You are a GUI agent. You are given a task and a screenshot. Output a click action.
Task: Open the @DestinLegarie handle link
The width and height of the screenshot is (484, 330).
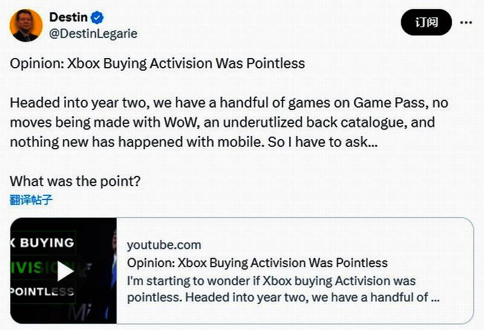click(x=93, y=34)
